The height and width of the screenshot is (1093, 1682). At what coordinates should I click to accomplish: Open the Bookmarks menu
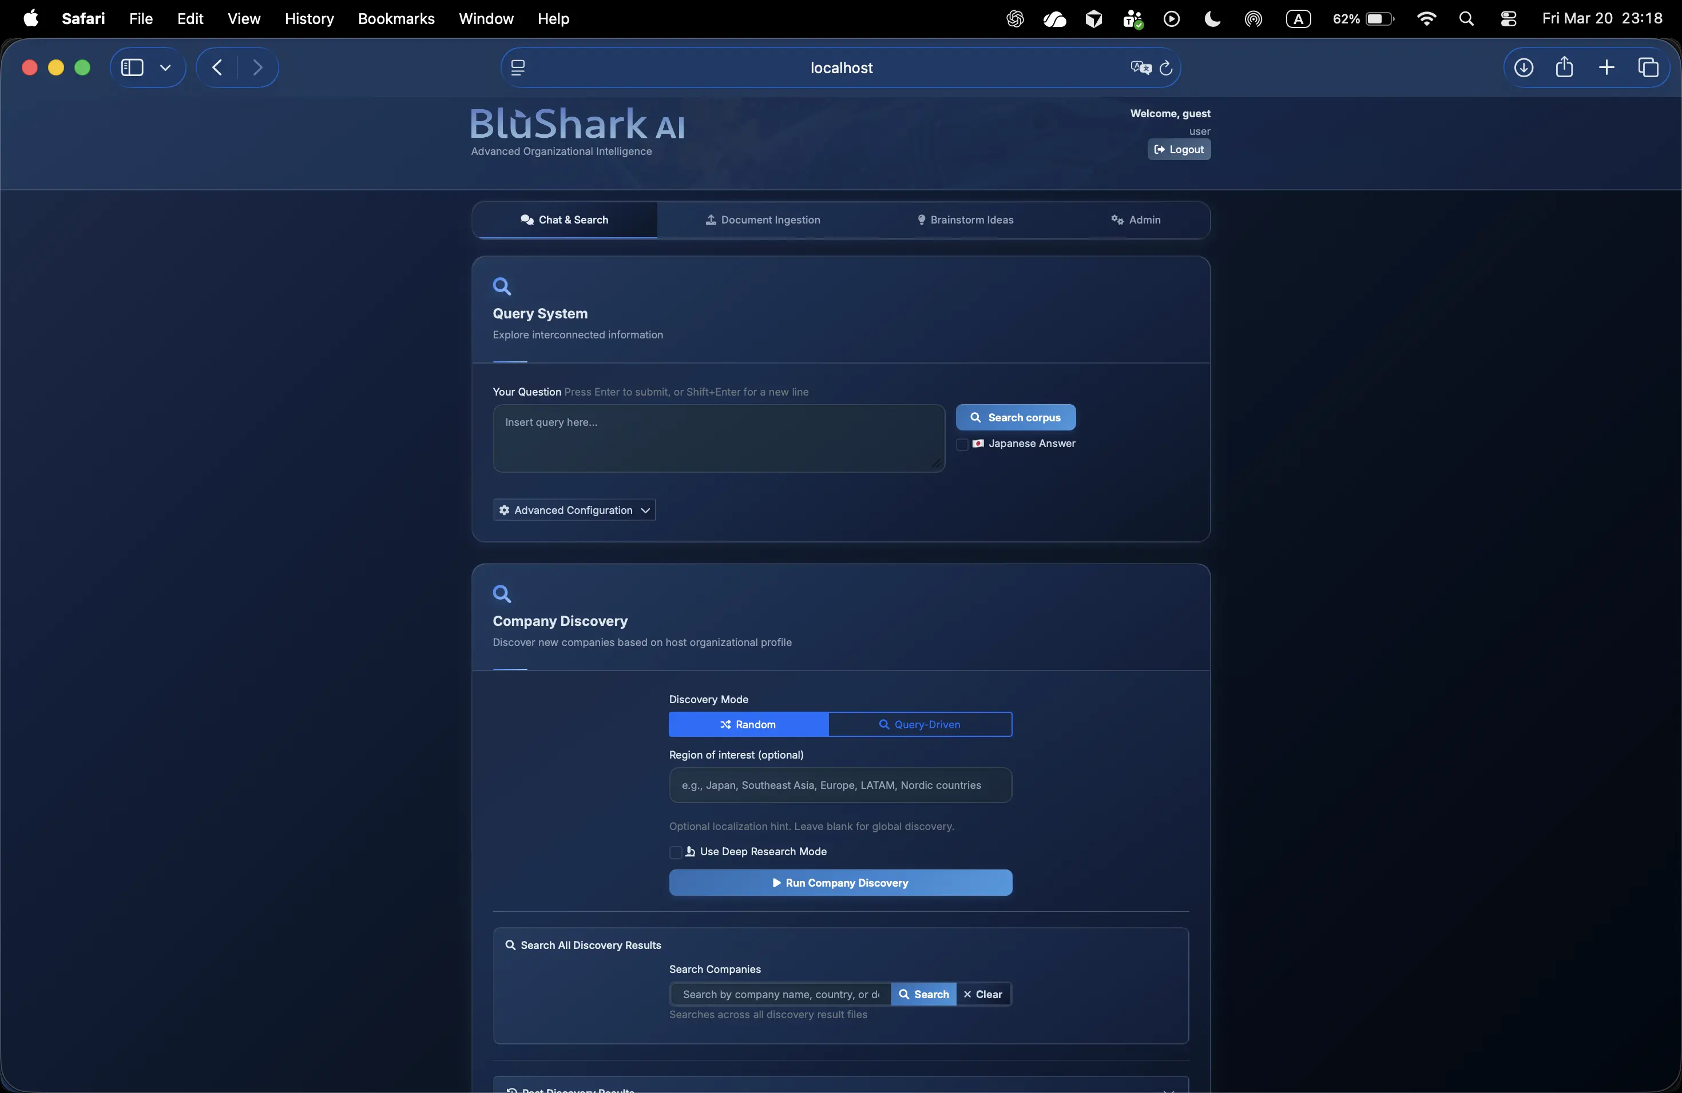tap(396, 18)
